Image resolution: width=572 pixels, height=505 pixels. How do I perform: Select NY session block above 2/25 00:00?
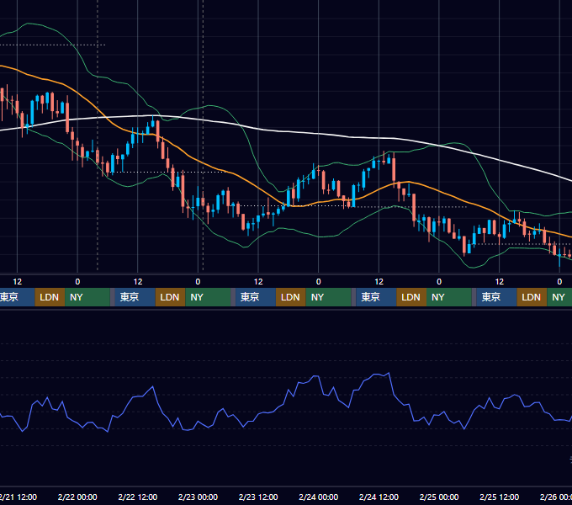pos(449,297)
